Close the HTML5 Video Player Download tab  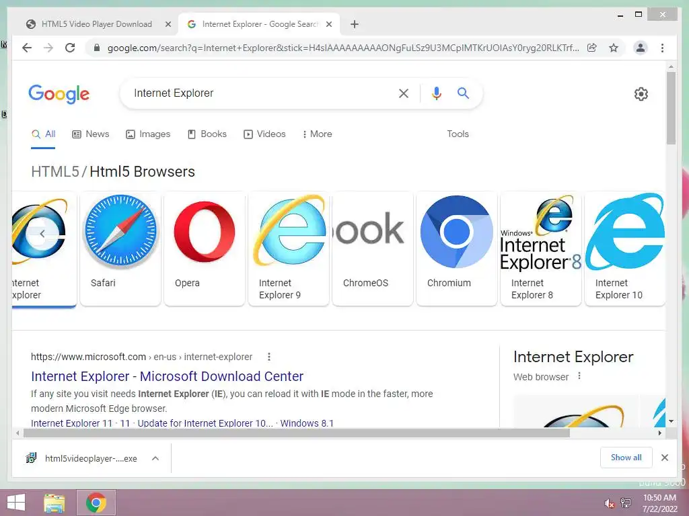tap(168, 25)
